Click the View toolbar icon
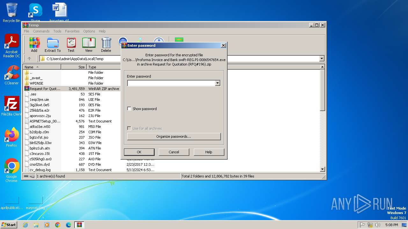 pos(89,45)
